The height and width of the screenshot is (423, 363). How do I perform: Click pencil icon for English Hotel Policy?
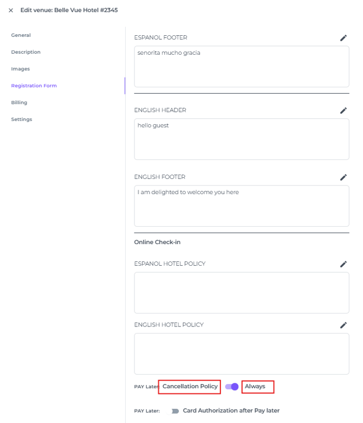tap(343, 325)
